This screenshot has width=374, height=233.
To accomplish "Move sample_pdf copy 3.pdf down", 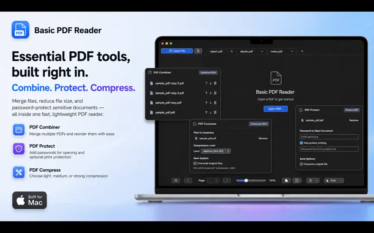I will 211,93.
